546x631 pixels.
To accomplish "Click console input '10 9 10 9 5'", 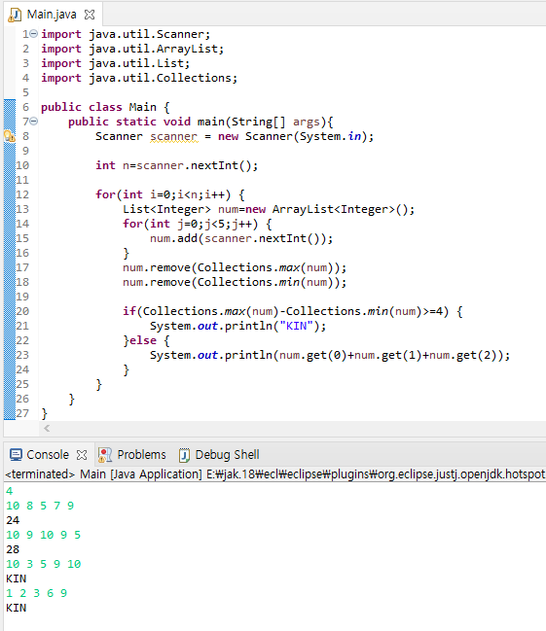I will click(43, 535).
